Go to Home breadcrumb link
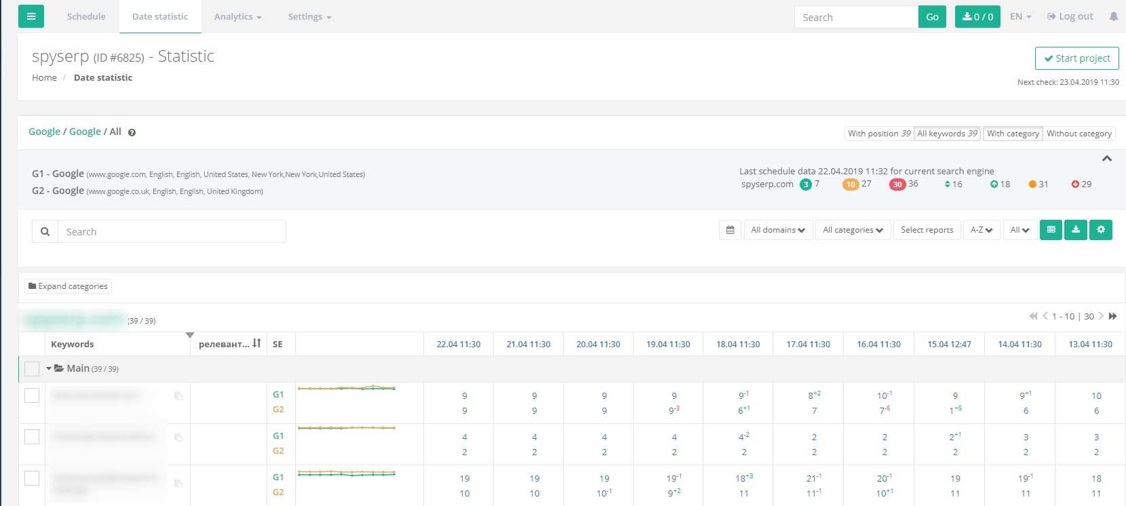 pyautogui.click(x=45, y=77)
